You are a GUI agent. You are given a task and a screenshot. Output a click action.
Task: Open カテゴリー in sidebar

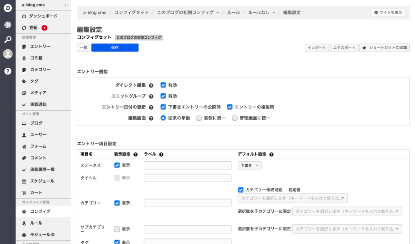point(43,70)
